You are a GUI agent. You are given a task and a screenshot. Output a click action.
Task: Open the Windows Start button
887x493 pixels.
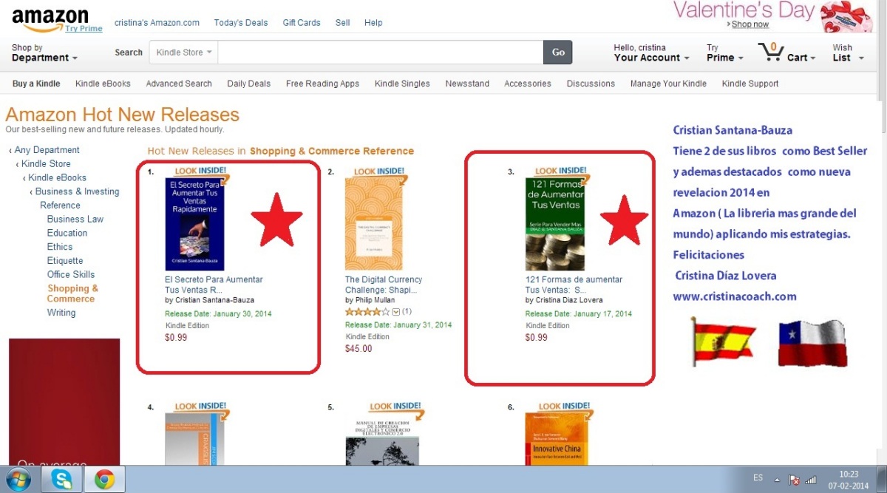point(18,480)
